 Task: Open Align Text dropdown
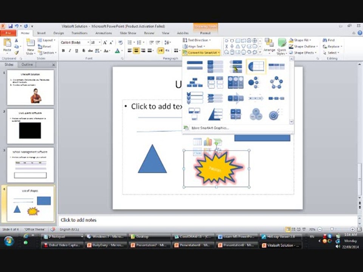[194, 46]
